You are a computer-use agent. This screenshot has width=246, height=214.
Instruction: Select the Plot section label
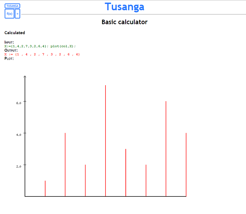[9, 58]
